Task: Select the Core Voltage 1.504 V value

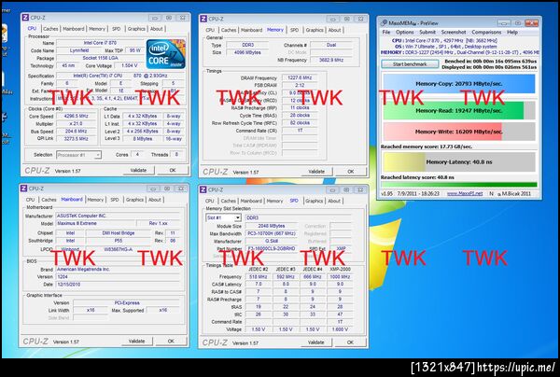Action: 129,65
